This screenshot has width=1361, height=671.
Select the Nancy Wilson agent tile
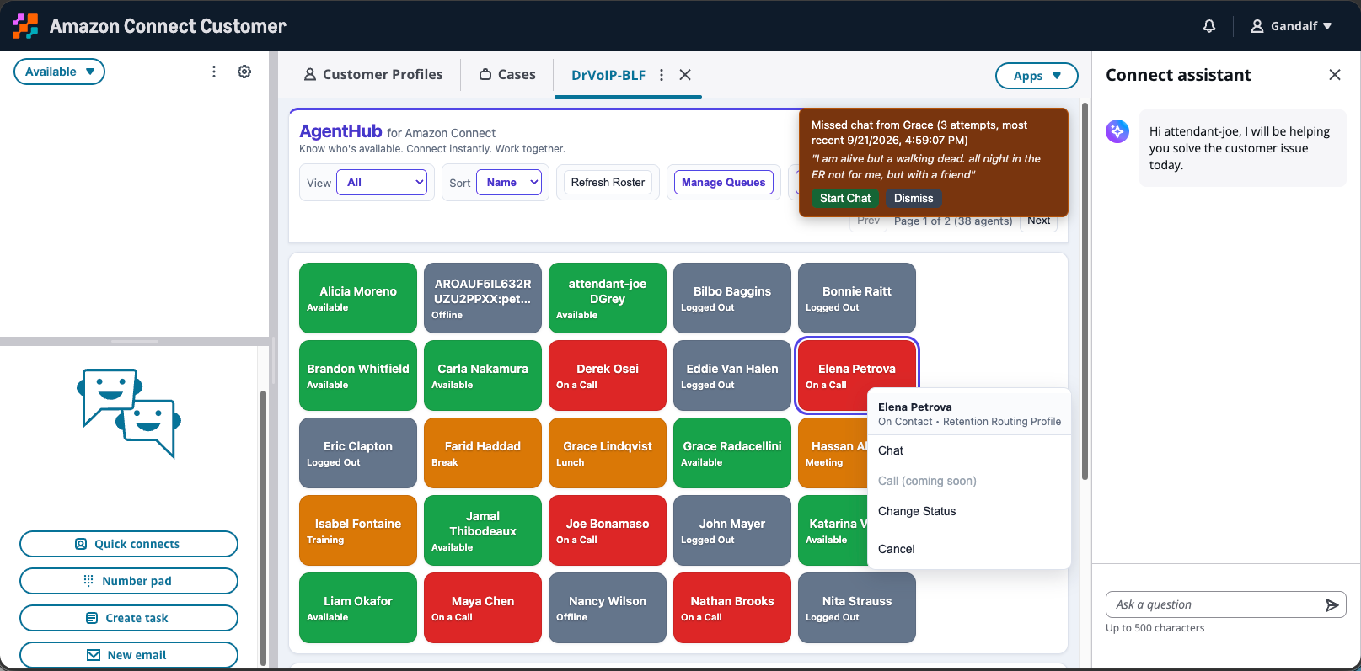click(608, 608)
